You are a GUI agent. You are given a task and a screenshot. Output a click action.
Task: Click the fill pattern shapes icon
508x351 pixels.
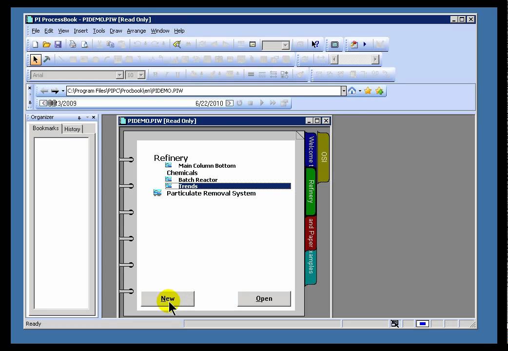[284, 75]
